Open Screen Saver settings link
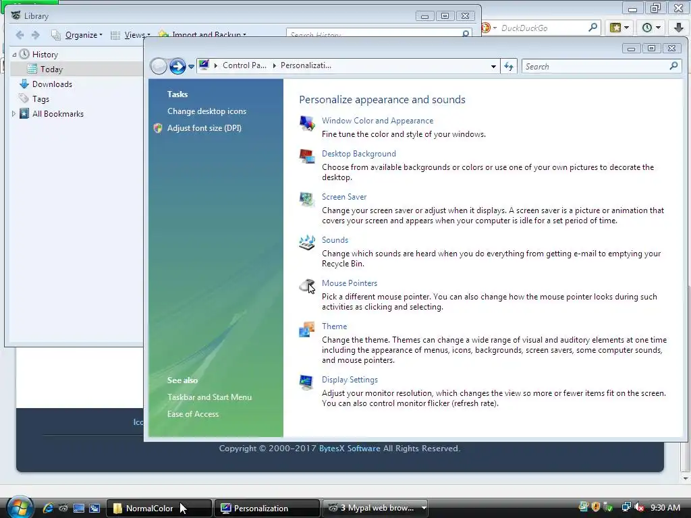The height and width of the screenshot is (518, 691). tap(344, 197)
